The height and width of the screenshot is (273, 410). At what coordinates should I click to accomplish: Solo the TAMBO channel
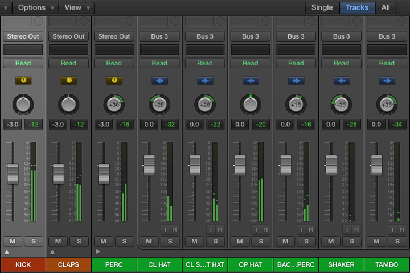(397, 241)
